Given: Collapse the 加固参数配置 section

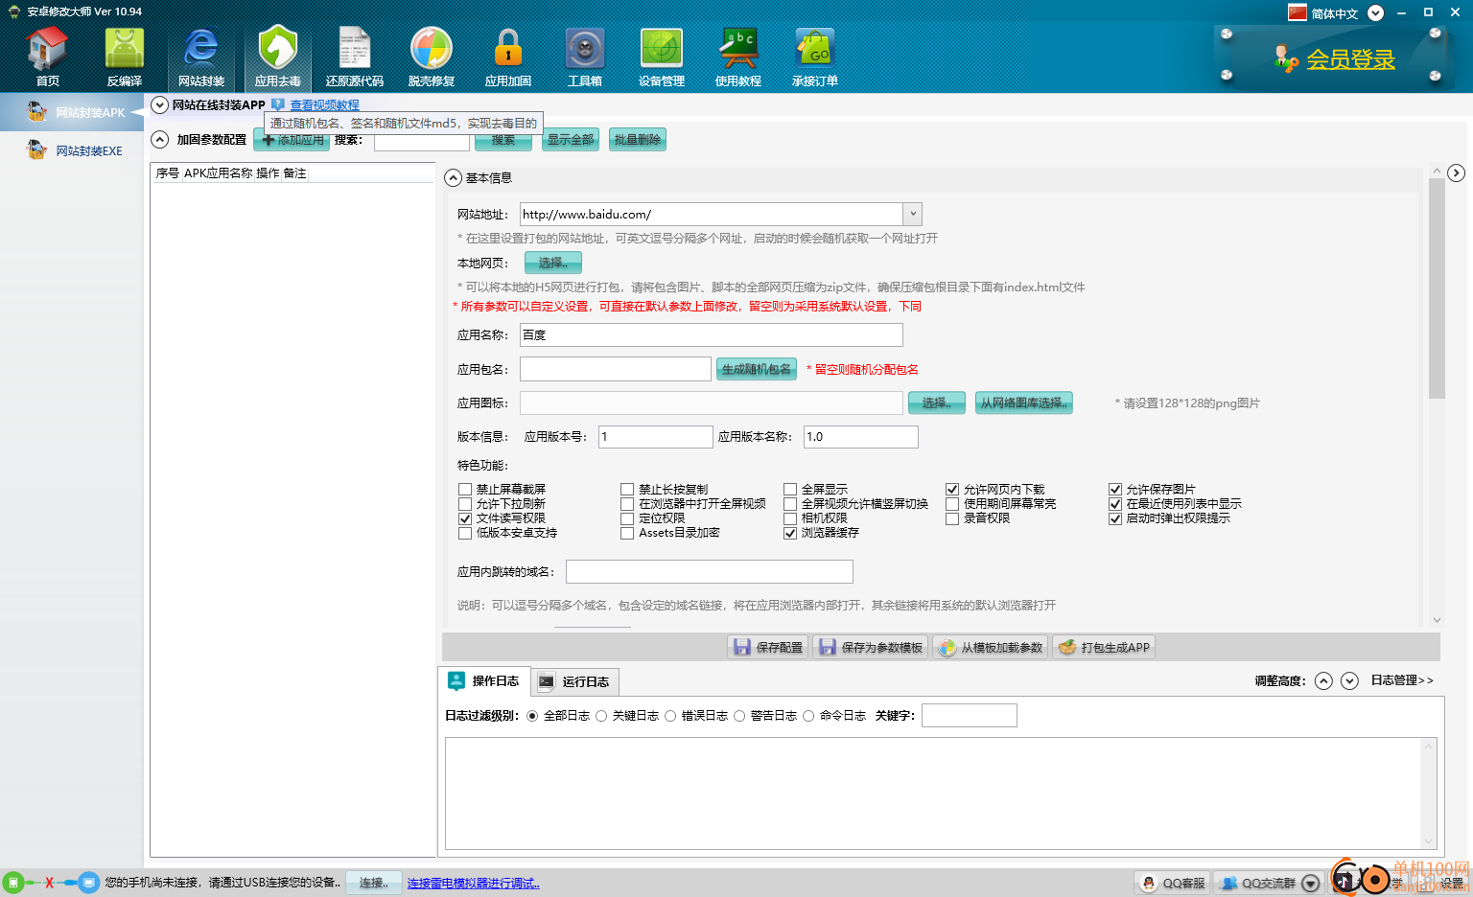Looking at the screenshot, I should [160, 139].
